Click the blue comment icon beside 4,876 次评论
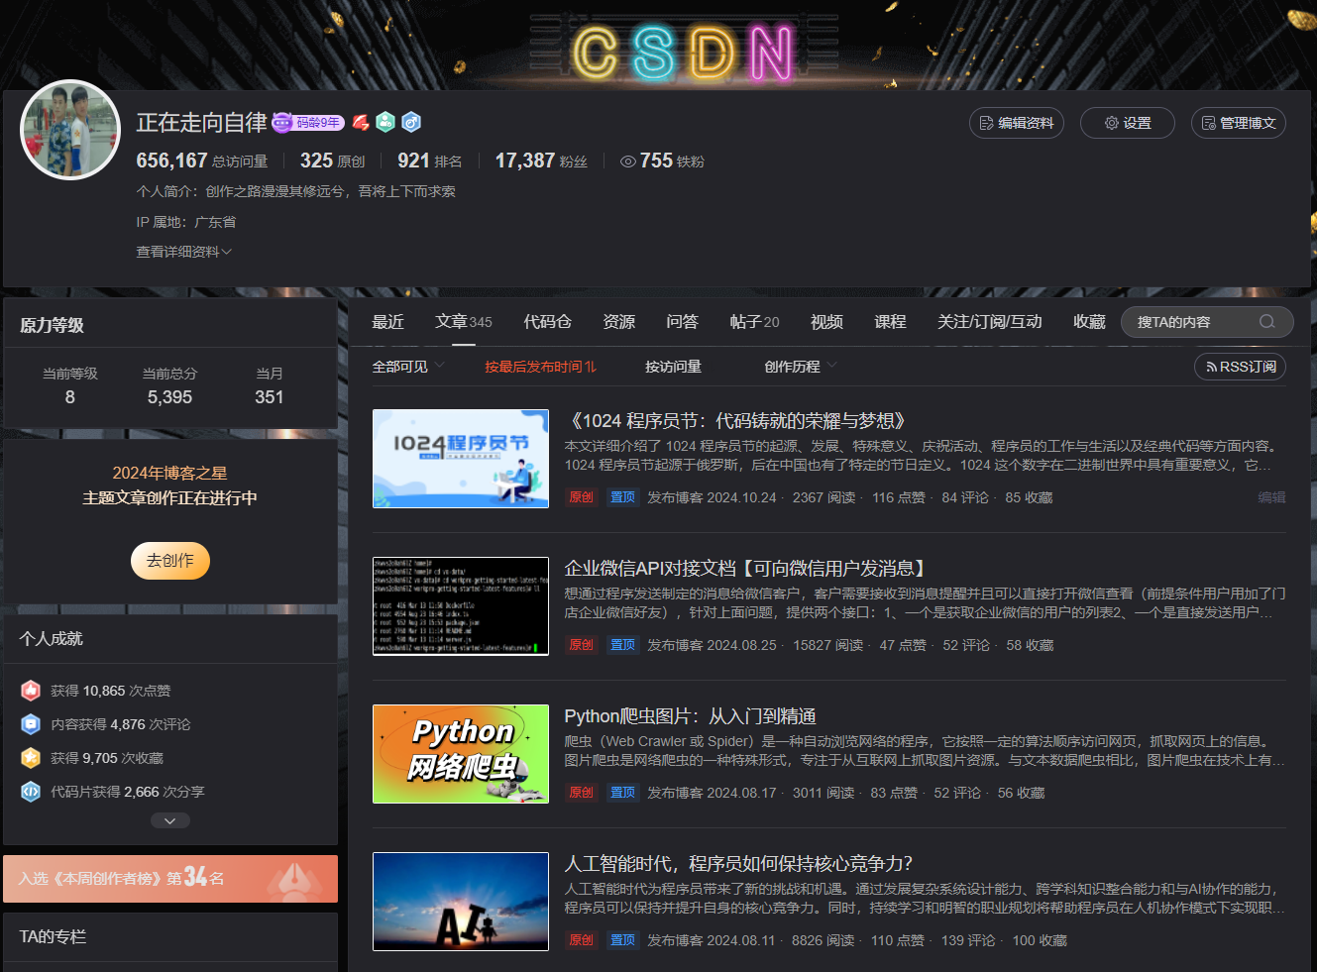The width and height of the screenshot is (1317, 972). [31, 724]
